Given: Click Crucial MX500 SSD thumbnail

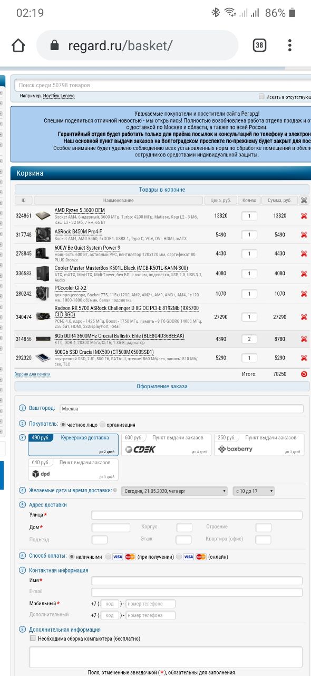Looking at the screenshot, I should click(44, 358).
